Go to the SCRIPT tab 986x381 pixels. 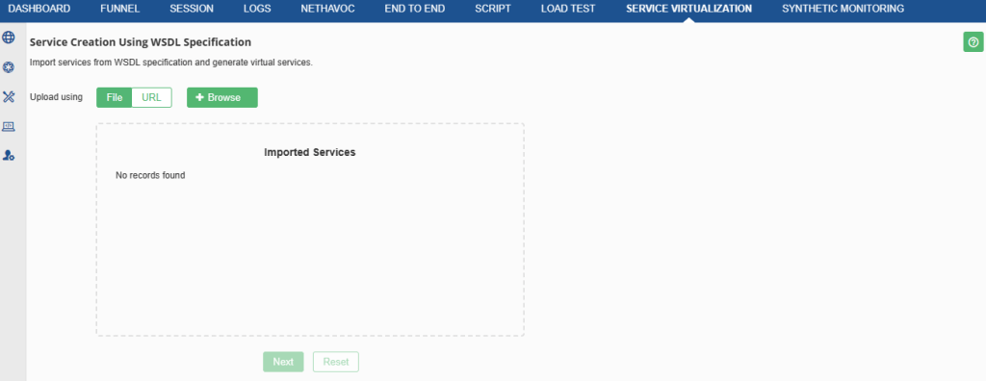click(x=493, y=9)
